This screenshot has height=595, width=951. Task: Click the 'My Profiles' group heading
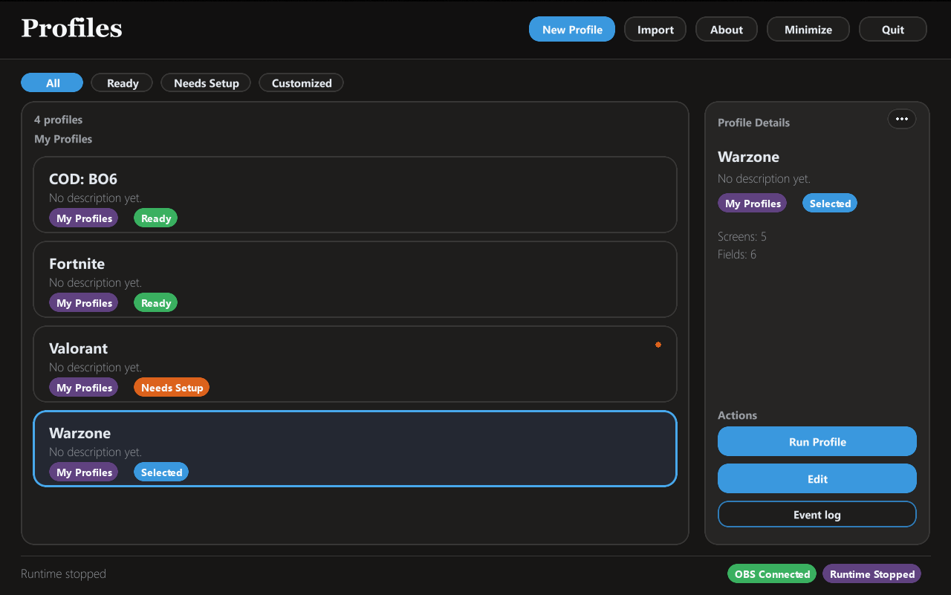point(63,139)
